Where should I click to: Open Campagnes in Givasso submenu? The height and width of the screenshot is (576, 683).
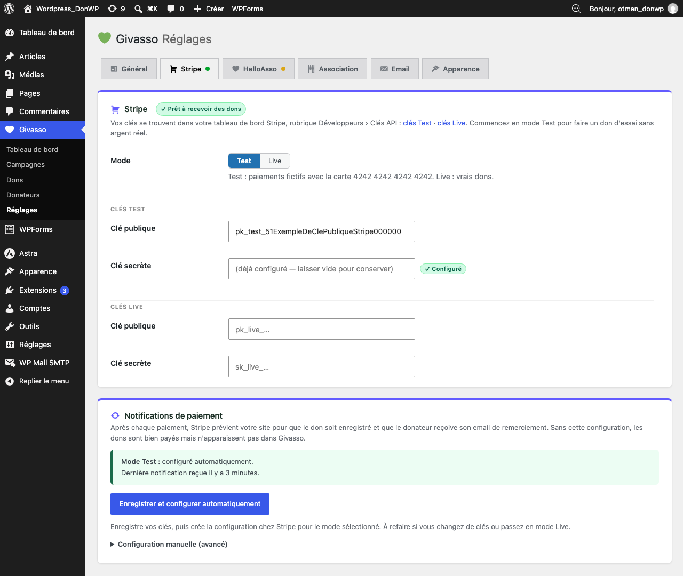point(26,165)
